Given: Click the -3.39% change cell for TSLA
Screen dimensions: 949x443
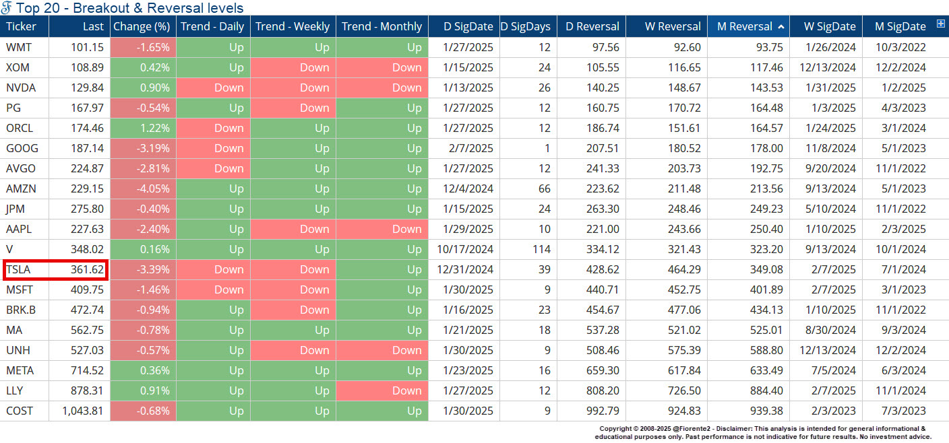Looking at the screenshot, I should pyautogui.click(x=143, y=269).
